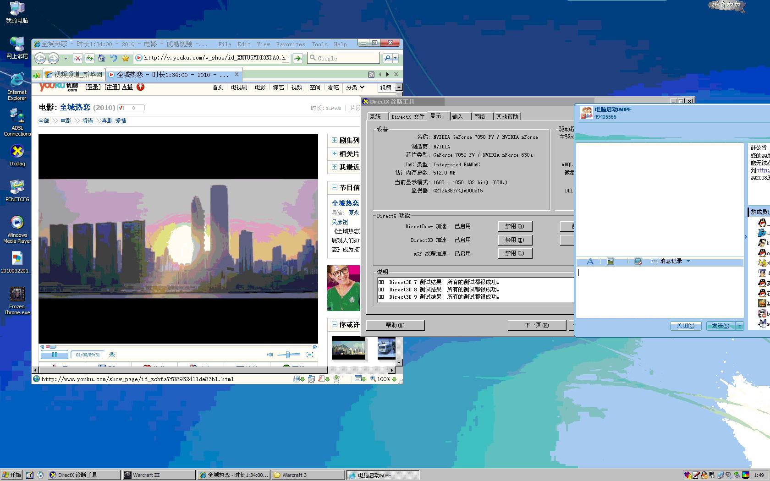
Task: Switch to 视频频道_新华网 browser tab
Action: pos(74,74)
